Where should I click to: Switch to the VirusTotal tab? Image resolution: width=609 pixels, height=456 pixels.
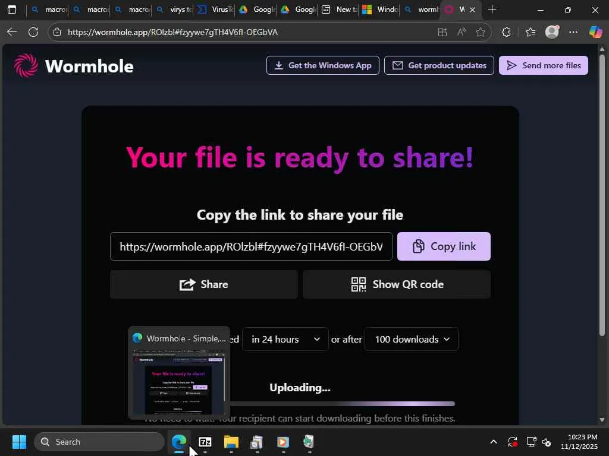[215, 9]
